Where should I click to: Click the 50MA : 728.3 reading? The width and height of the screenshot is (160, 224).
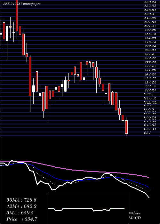21,200
